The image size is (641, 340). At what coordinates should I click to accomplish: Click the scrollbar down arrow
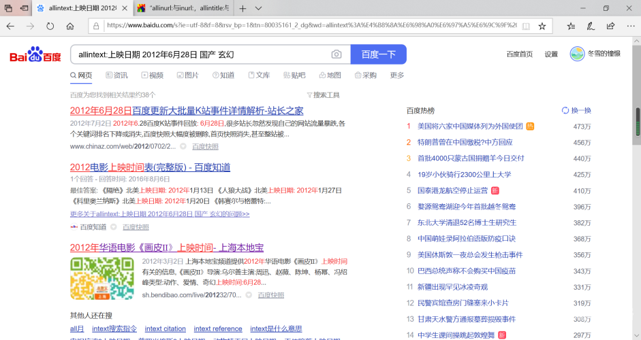[636, 335]
